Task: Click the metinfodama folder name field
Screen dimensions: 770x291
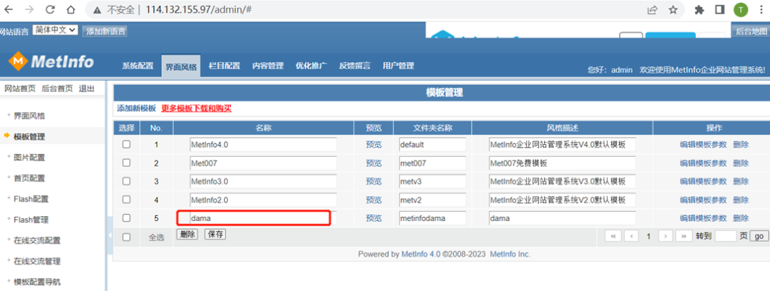Action: click(x=432, y=218)
